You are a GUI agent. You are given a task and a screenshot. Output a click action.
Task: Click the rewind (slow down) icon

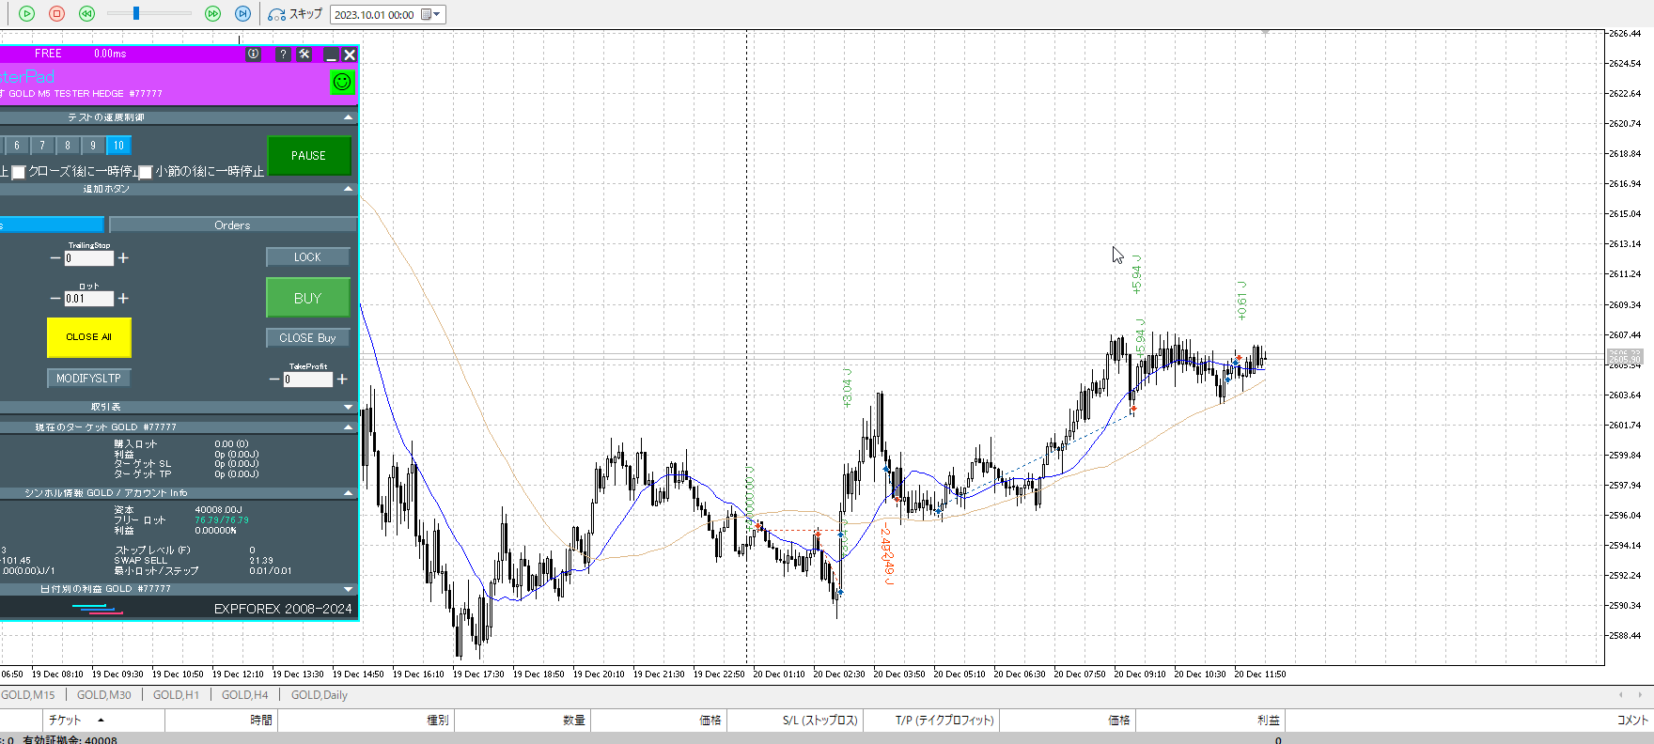[86, 14]
